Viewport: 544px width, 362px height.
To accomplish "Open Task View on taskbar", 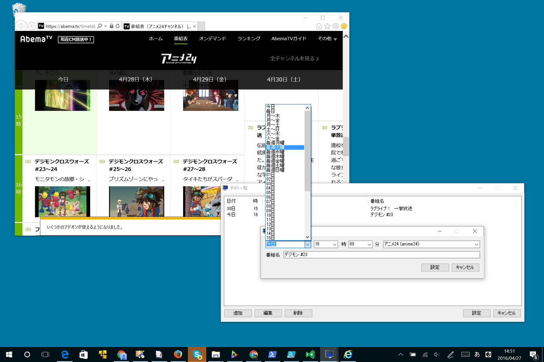I will tap(45, 354).
